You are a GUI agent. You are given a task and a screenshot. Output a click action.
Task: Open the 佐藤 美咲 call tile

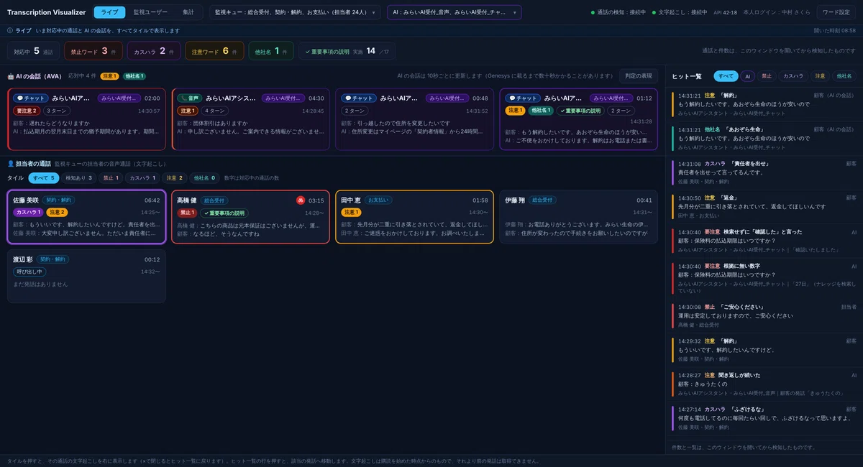click(x=86, y=217)
